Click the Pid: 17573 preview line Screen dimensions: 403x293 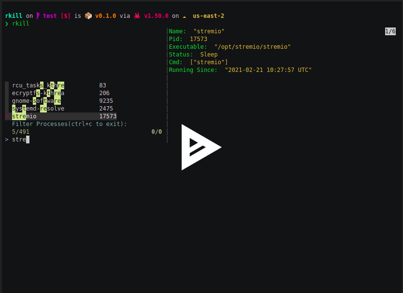point(188,39)
